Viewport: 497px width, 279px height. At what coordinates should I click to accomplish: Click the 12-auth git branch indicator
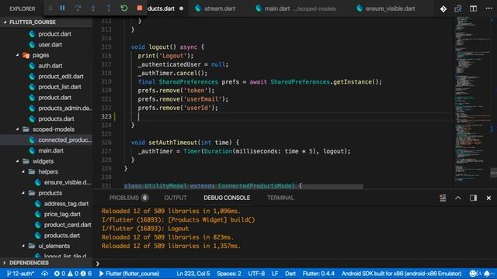(20, 274)
